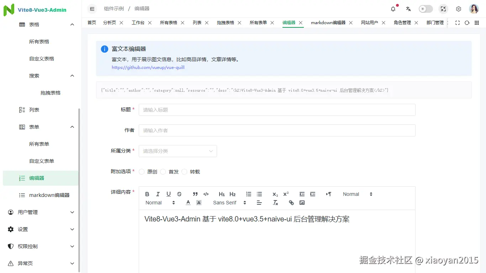Select the 原创 radio option
Screen dimensions: 486x273
pyautogui.click(x=148, y=172)
